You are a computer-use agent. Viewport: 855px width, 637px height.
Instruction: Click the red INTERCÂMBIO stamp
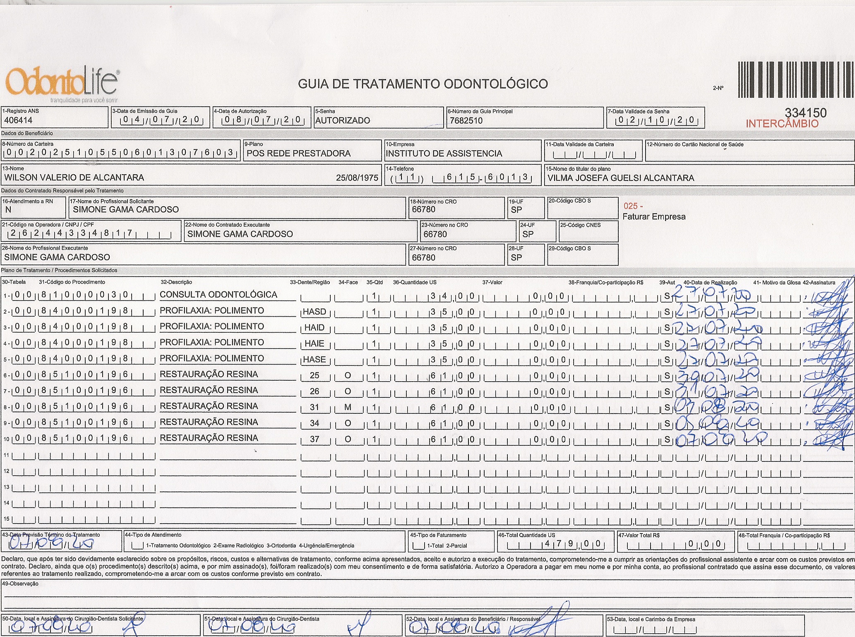[x=782, y=124]
